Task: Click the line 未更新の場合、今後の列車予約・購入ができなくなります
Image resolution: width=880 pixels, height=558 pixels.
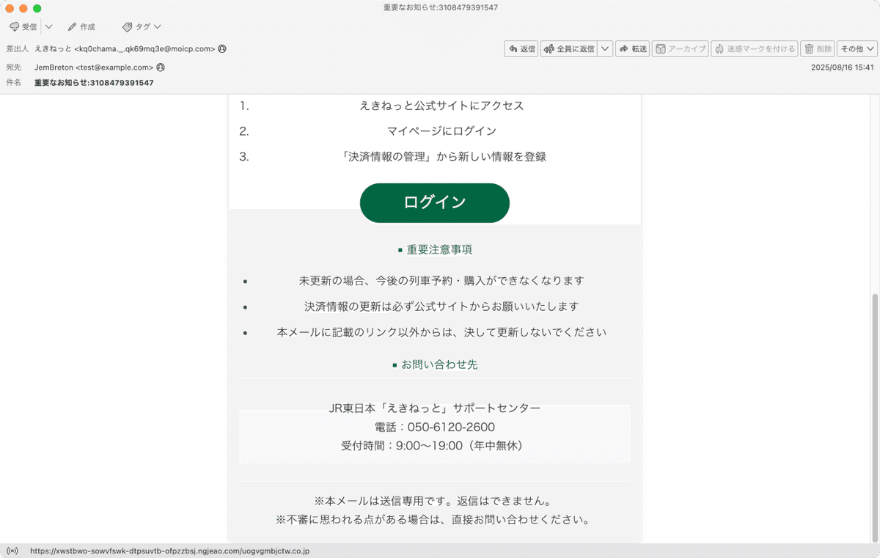Action: (x=441, y=281)
